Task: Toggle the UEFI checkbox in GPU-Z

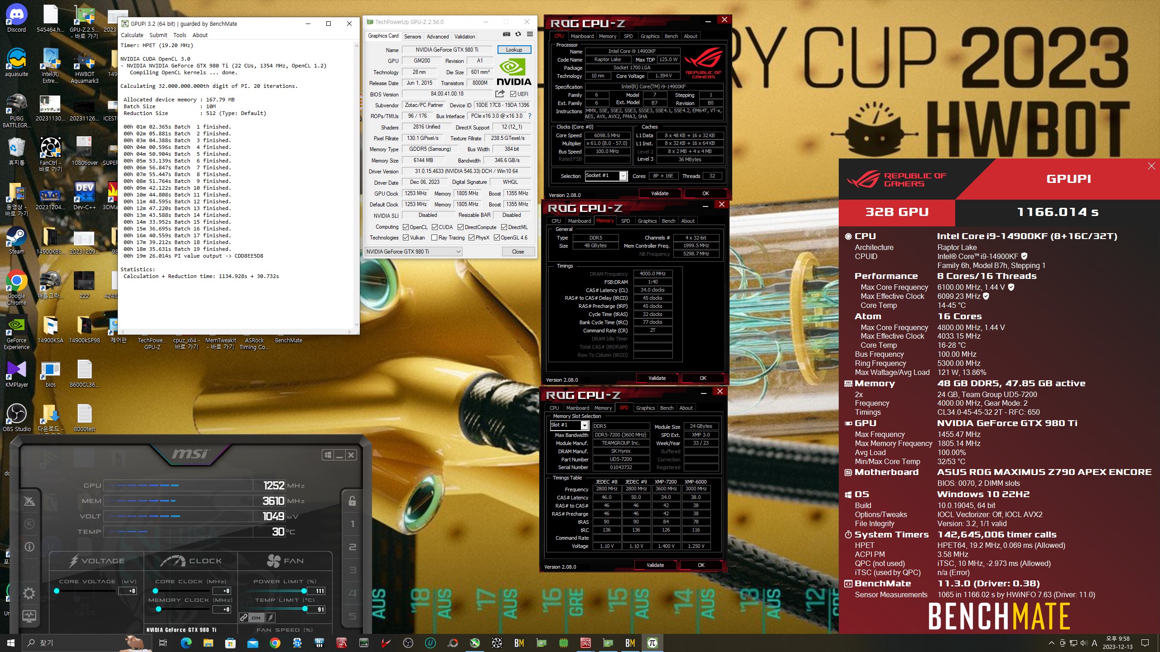Action: point(513,94)
